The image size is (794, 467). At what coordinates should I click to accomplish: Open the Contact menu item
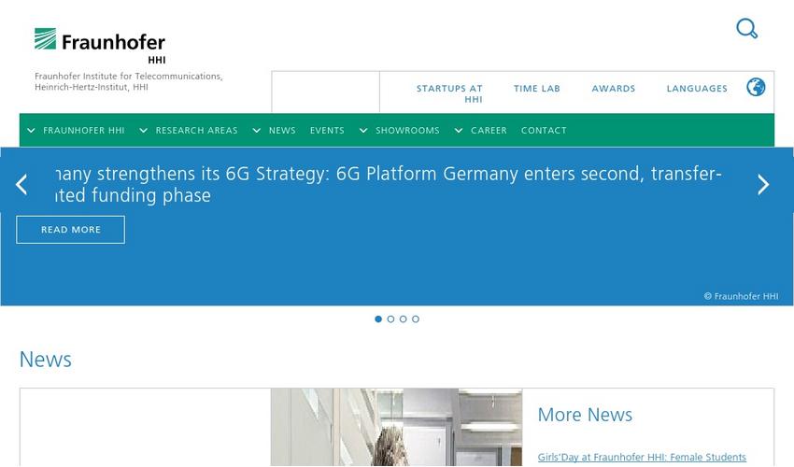click(544, 130)
